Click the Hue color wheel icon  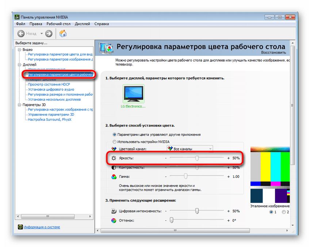click(x=114, y=220)
